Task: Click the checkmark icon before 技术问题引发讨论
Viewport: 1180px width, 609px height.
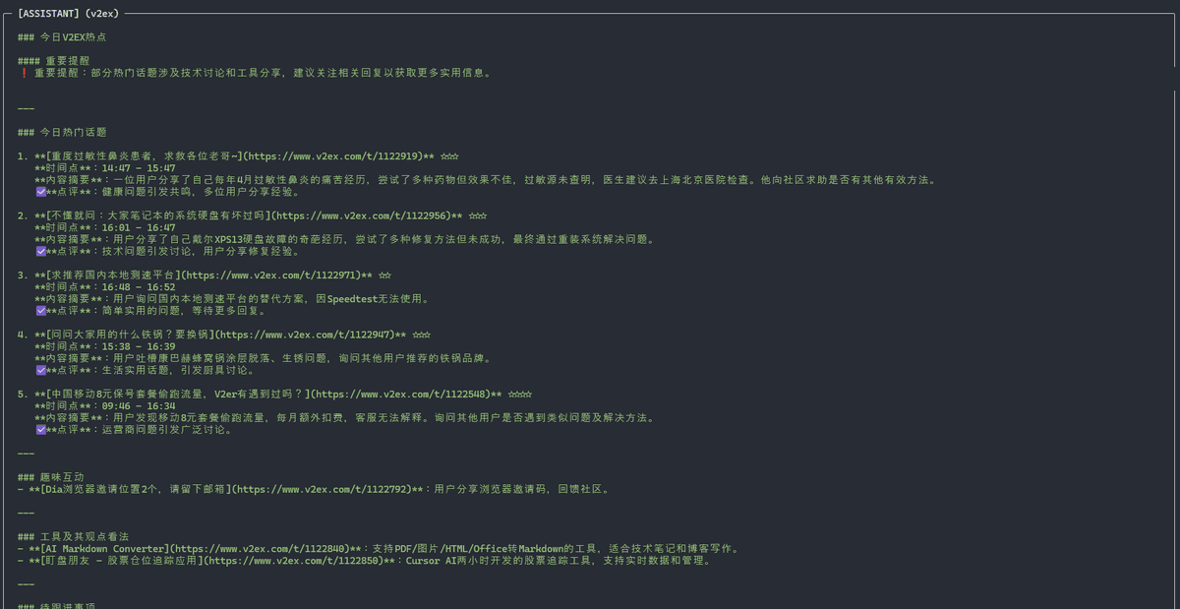Action: [40, 251]
